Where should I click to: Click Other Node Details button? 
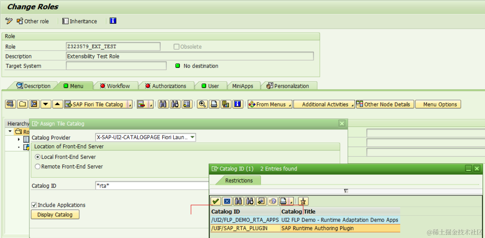[x=385, y=104]
